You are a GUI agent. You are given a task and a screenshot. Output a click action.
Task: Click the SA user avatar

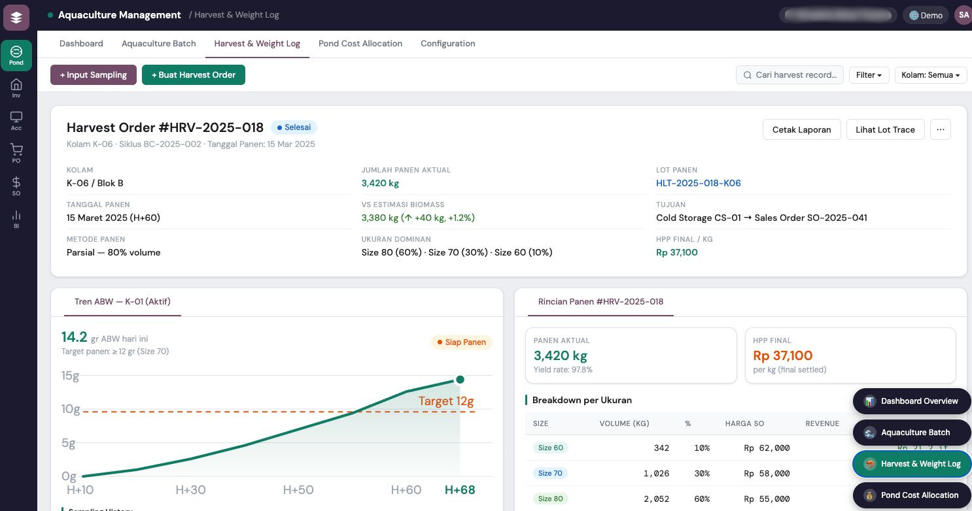pyautogui.click(x=963, y=15)
